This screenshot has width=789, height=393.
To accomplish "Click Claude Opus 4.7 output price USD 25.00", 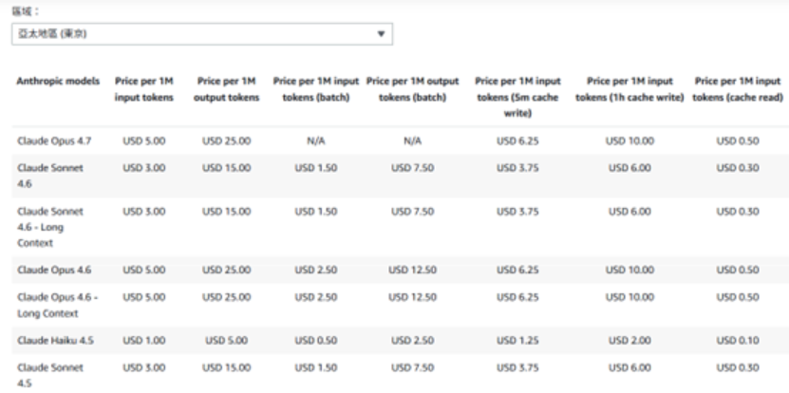I will [226, 140].
